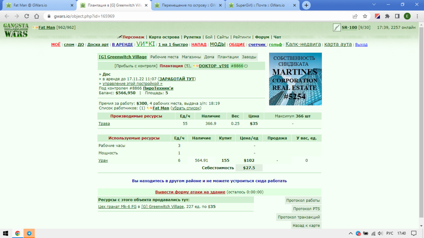This screenshot has width=424, height=238.
Task: Click the Martines Corporation banner image
Action: pyautogui.click(x=295, y=79)
